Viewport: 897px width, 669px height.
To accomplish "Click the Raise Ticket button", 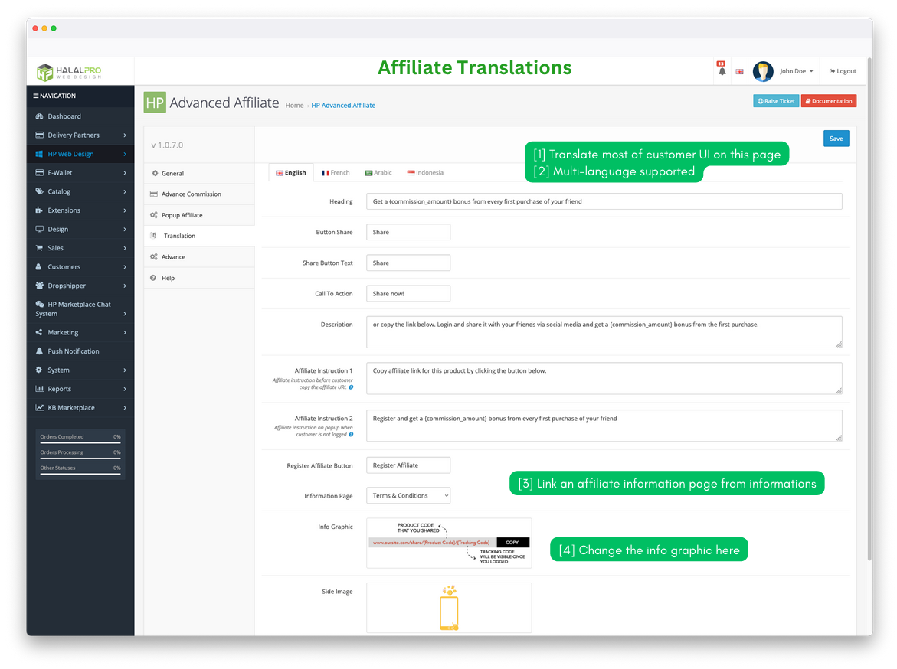I will 776,101.
